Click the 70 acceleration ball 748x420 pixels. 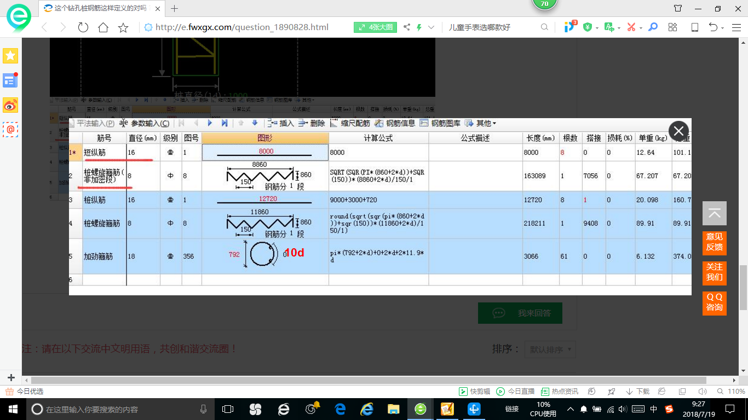(x=544, y=4)
